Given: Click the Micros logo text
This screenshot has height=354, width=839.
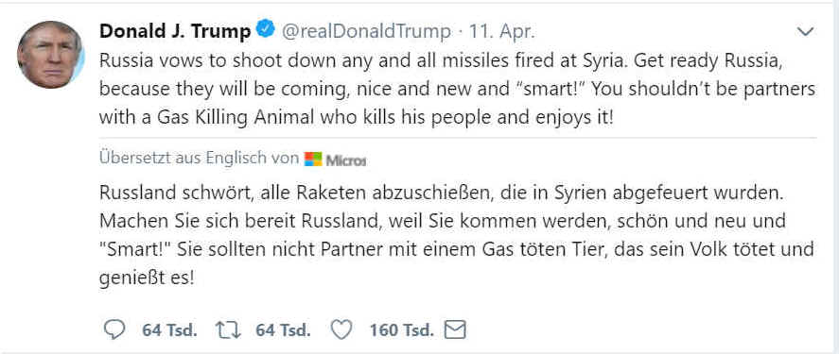Looking at the screenshot, I should click(346, 160).
